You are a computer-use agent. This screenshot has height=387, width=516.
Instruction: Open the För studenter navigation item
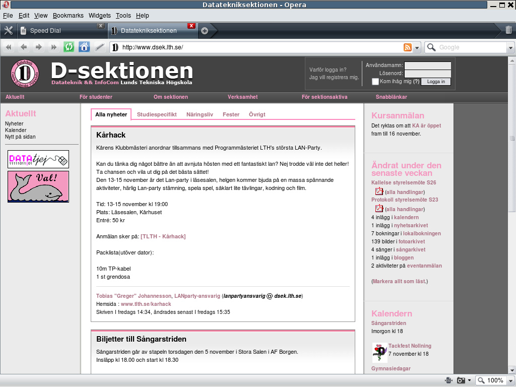(x=96, y=97)
